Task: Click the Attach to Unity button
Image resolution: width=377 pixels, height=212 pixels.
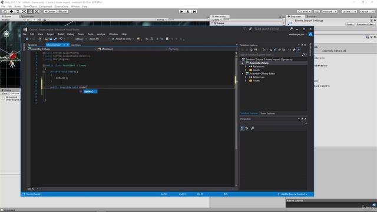Action: tap(123, 39)
